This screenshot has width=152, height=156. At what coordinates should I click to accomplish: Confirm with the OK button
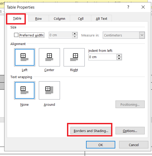[x=101, y=145]
